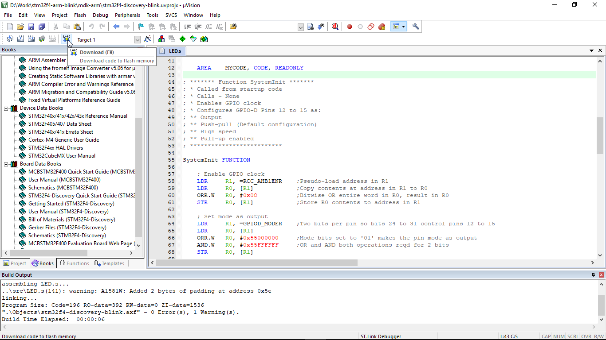The height and width of the screenshot is (340, 606).
Task: Click the editor horizontal scrollbar thumb
Action: (x=256, y=263)
